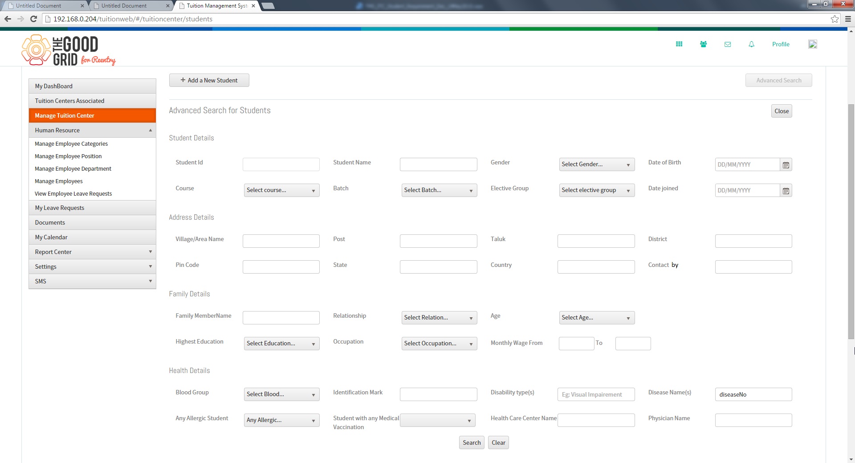Viewport: 855px width, 463px height.
Task: Open the Select elective group dropdown
Action: point(597,190)
